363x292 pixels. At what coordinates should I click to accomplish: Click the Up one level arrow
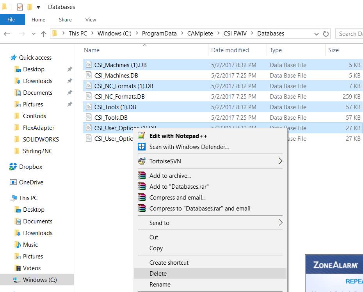(44, 34)
